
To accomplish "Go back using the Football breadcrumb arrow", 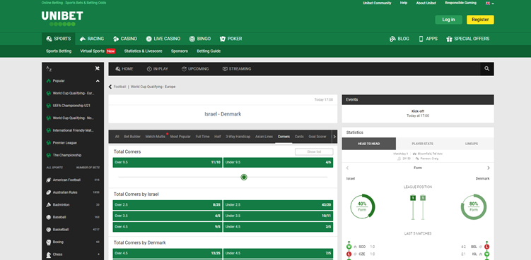I will [x=110, y=87].
